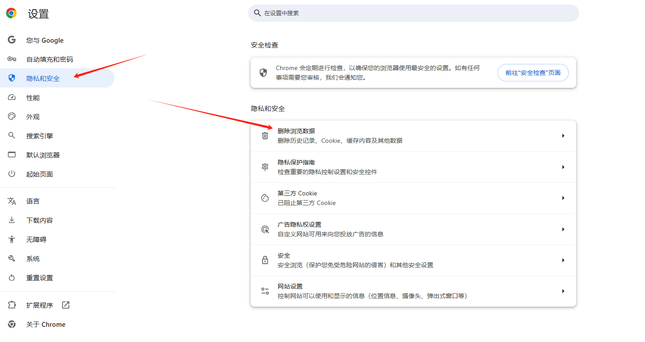Open 关于 Chrome page
645x342 pixels.
click(57, 324)
